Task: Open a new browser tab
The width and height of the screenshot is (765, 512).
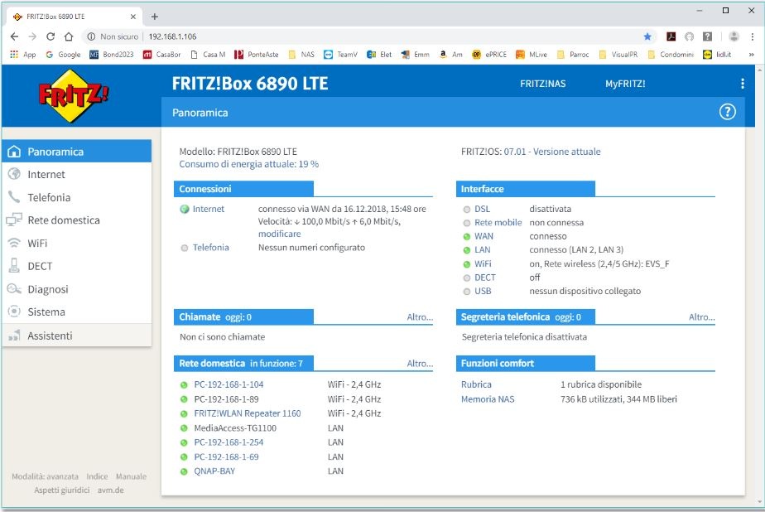Action: 155,17
